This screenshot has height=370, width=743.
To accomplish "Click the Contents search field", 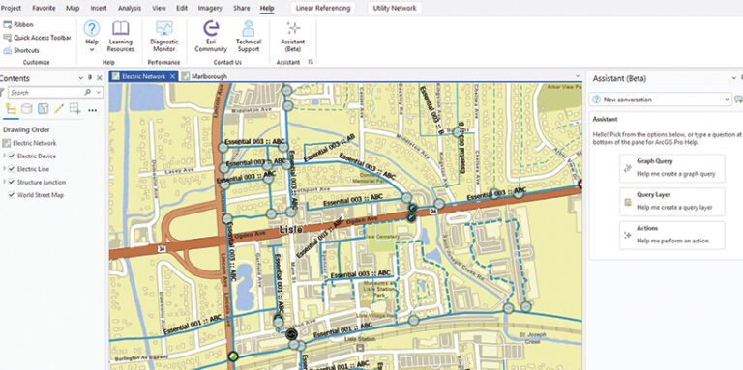I will point(45,93).
